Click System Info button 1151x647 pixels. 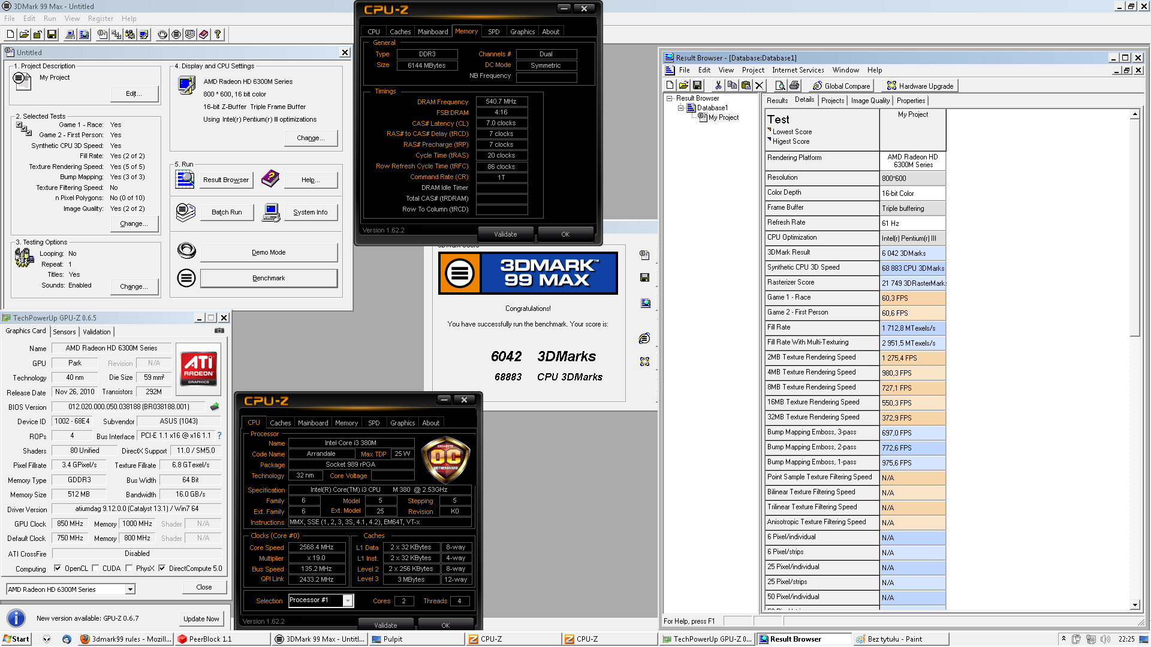pos(311,212)
